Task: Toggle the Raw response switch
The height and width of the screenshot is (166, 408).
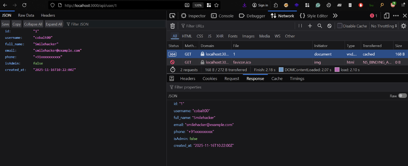Action: coord(402,96)
